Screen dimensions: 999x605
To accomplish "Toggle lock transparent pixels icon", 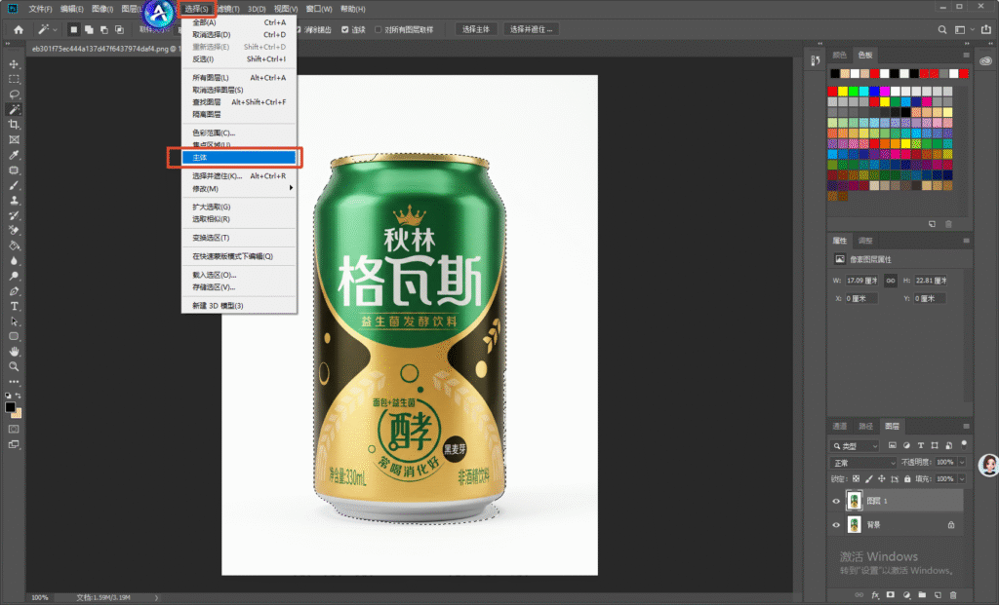I will point(857,479).
